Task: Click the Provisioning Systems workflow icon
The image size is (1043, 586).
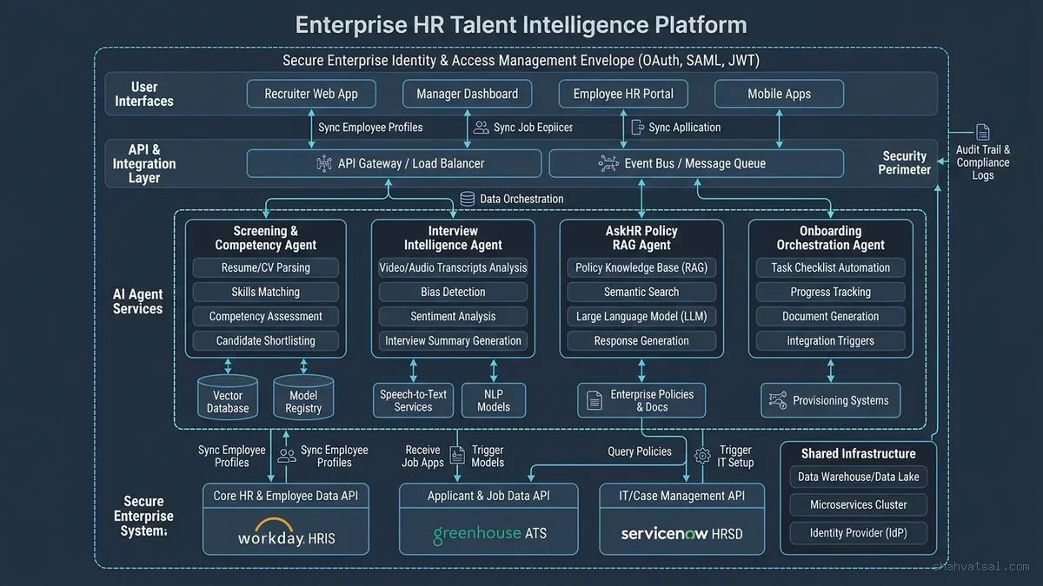Action: (778, 400)
